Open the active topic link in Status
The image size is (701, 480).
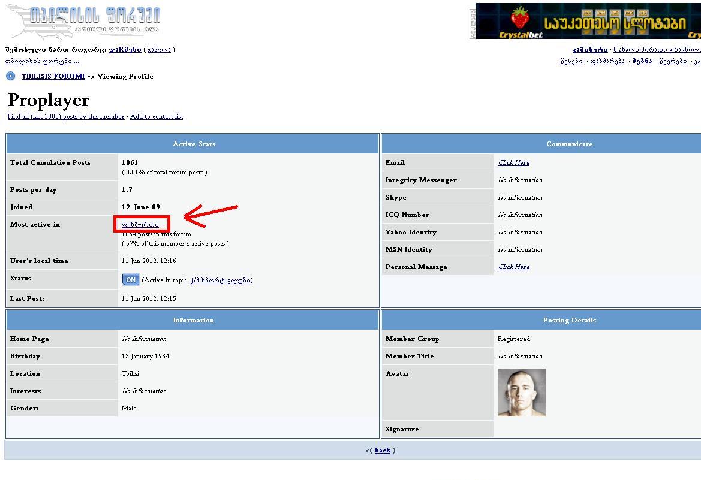[x=221, y=280]
